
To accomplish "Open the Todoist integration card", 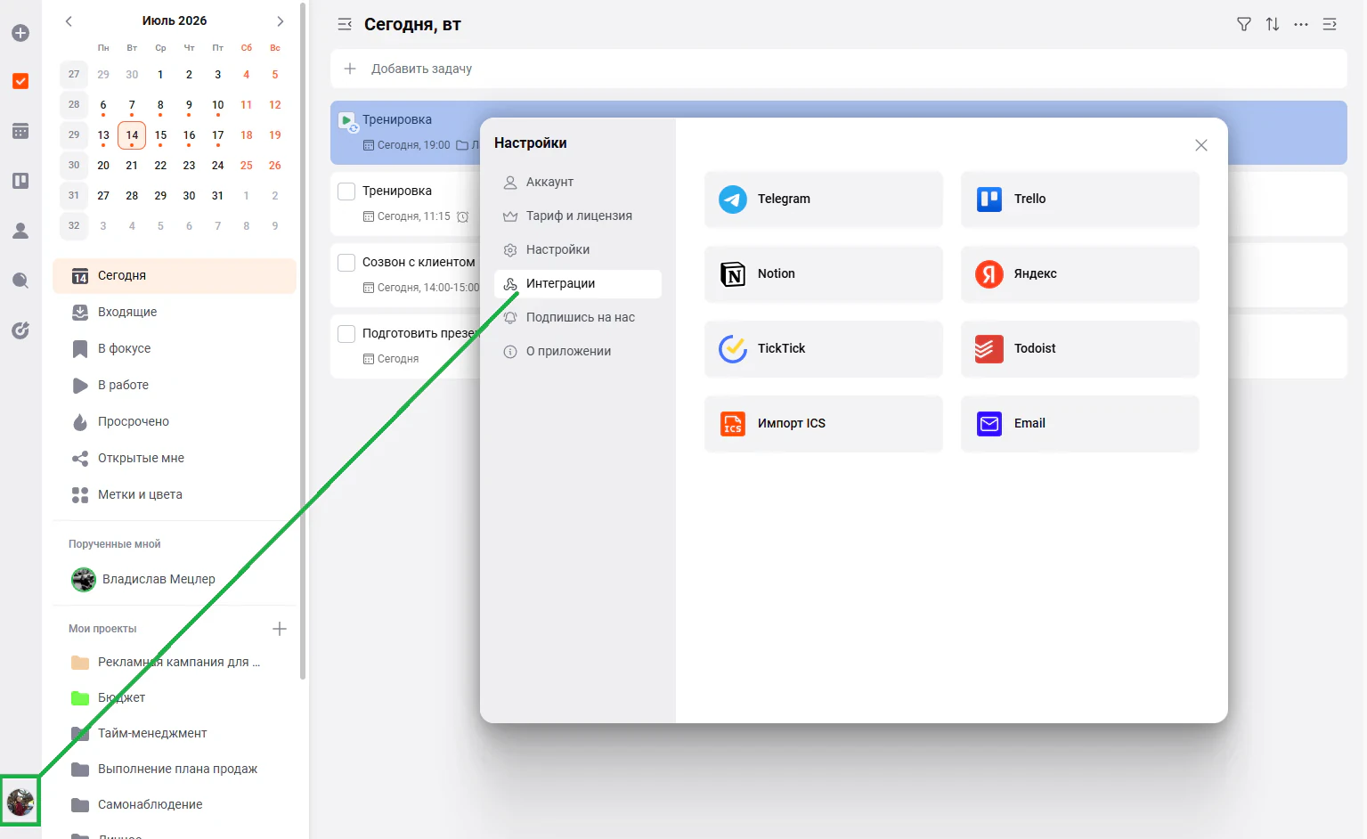I will pyautogui.click(x=1080, y=348).
